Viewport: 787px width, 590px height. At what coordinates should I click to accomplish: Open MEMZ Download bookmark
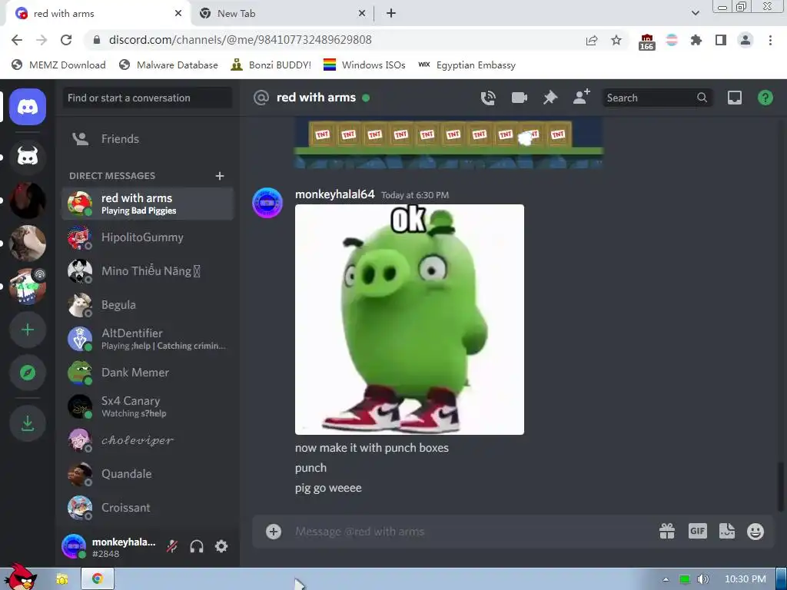click(58, 65)
